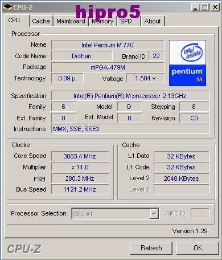
Task: Select the SPD tab
Action: point(126,21)
